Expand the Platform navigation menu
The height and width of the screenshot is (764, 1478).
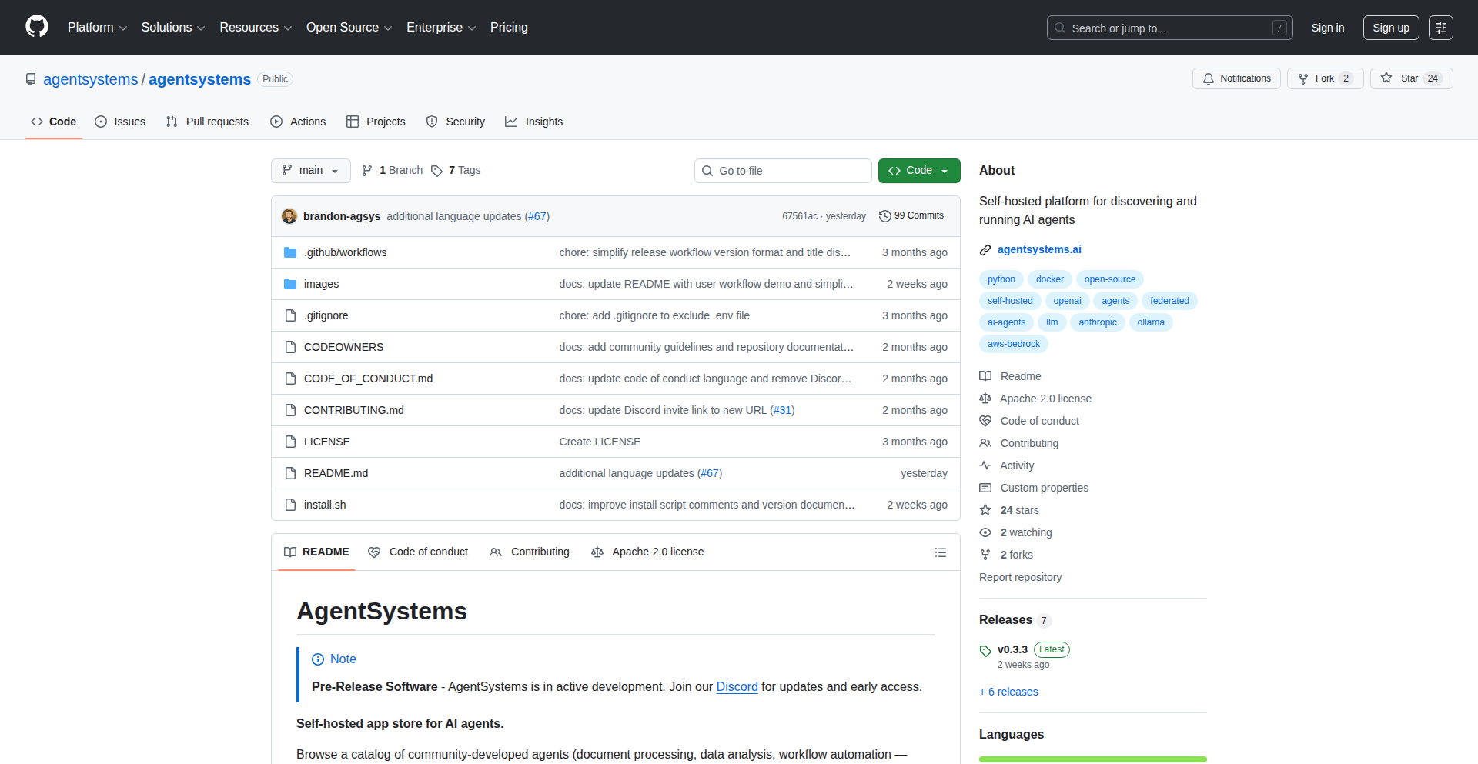click(x=97, y=28)
